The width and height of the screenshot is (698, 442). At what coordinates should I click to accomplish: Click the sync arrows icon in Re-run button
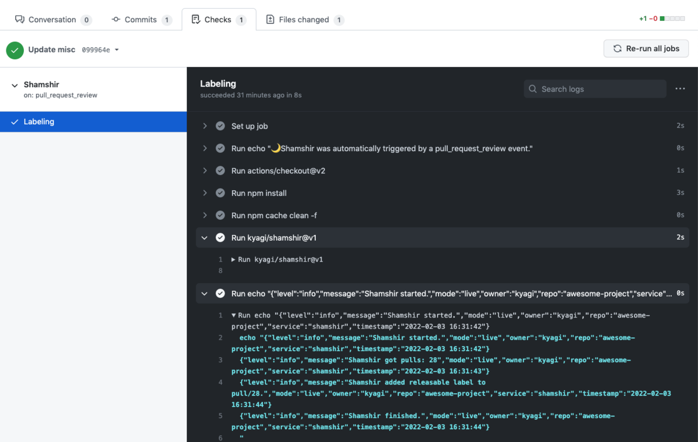(x=617, y=49)
